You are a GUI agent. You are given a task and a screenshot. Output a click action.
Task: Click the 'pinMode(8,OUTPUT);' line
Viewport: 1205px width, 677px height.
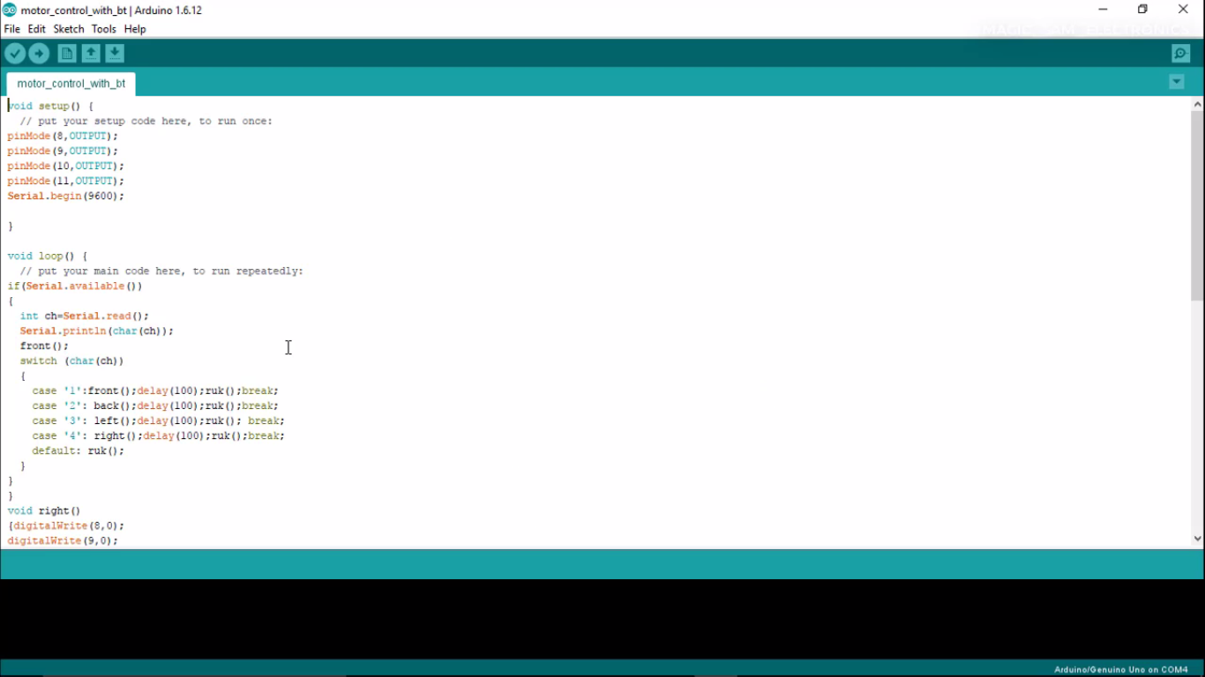coord(63,136)
